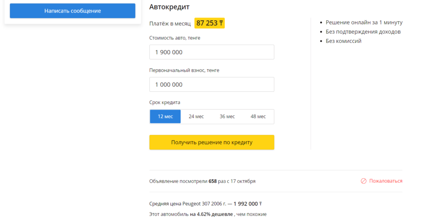This screenshot has width=427, height=218.
Task: Click the Без комиссий list item
Action: tap(343, 41)
